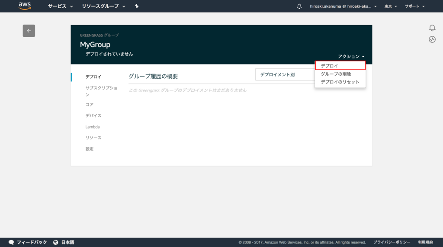Open the 利用規約 link
The height and width of the screenshot is (247, 443).
[426, 242]
